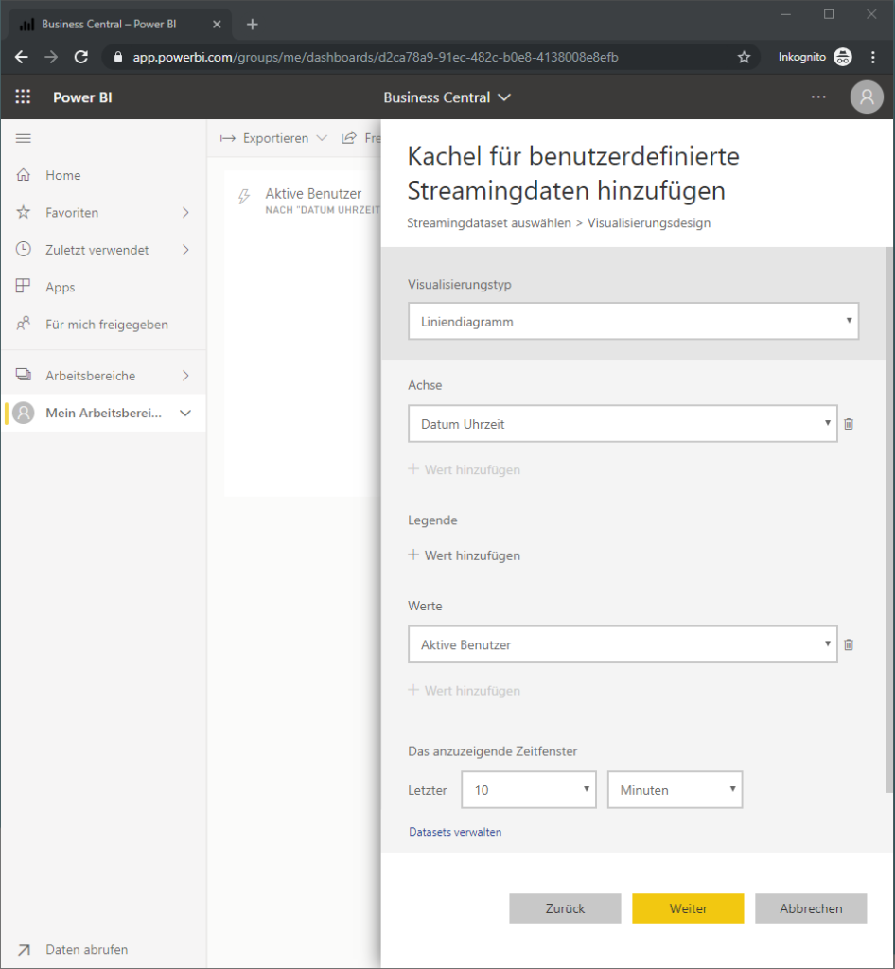Image resolution: width=895 pixels, height=969 pixels.
Task: Click the Power BI brand label
Action: (82, 97)
